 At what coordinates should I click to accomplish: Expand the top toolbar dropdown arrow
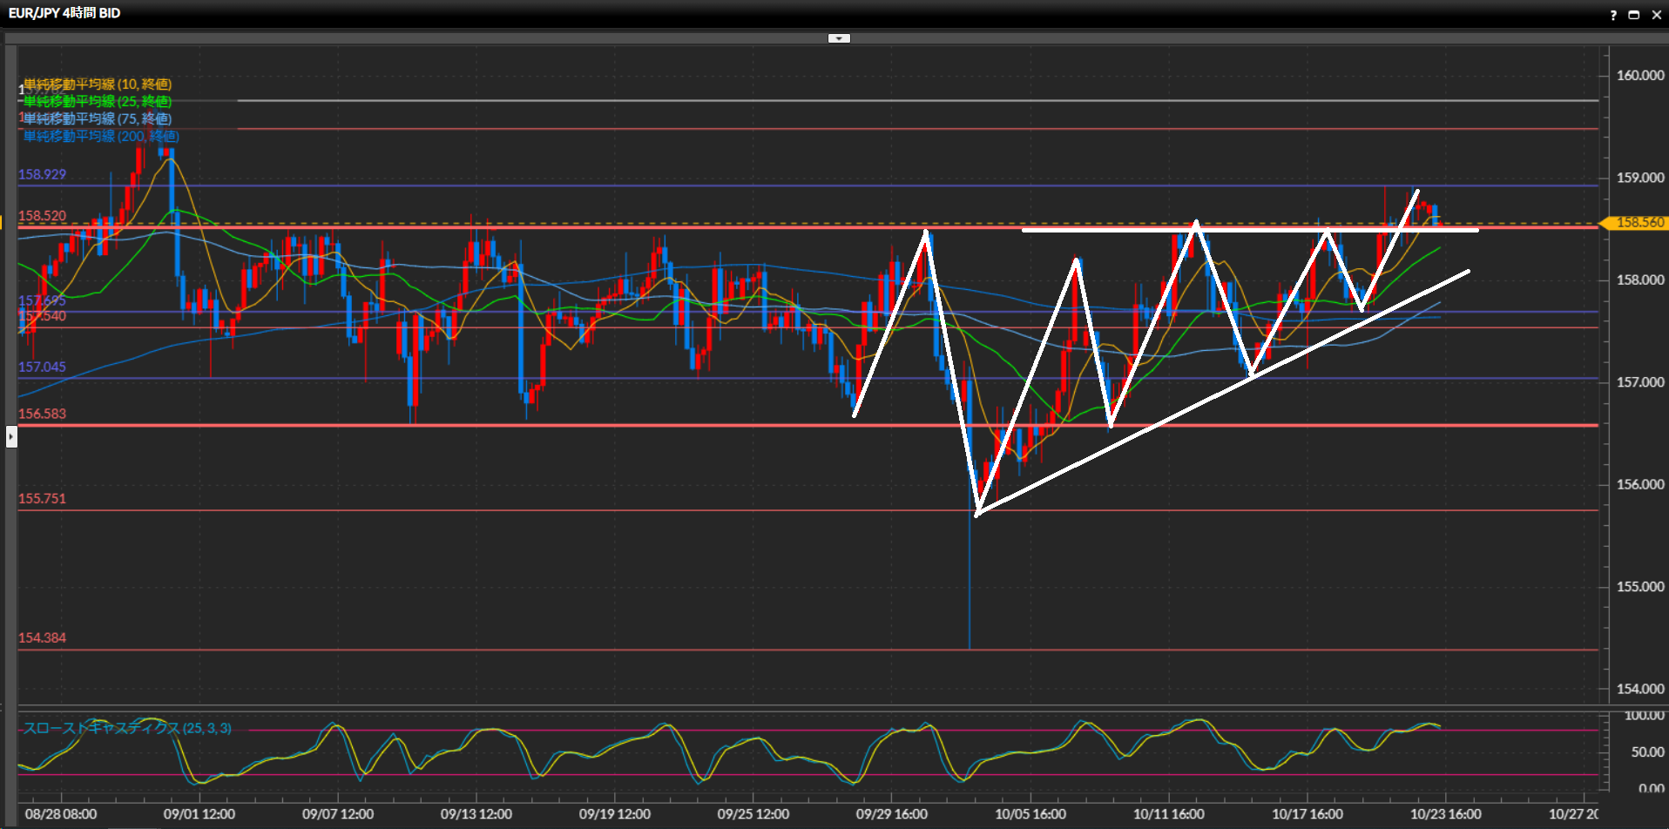[839, 38]
